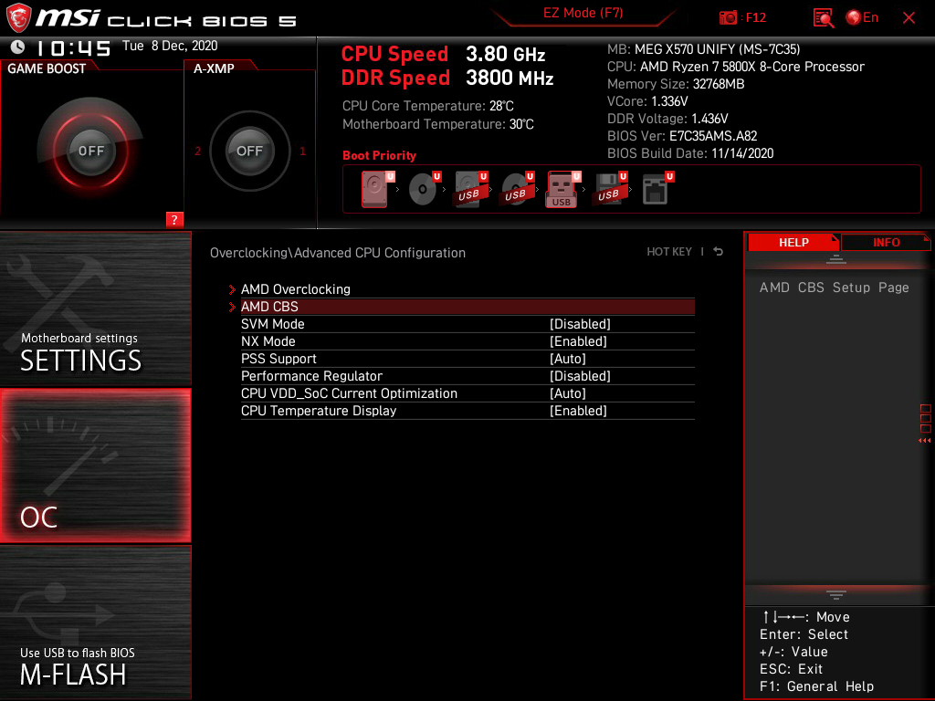935x701 pixels.
Task: Change the NX Mode [Enabled] value
Action: (578, 341)
